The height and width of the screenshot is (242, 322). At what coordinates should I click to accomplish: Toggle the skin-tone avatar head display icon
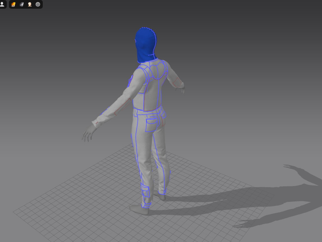(x=30, y=4)
